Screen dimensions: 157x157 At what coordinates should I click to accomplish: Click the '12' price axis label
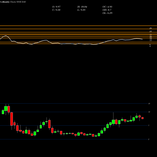click(x=149, y=112)
